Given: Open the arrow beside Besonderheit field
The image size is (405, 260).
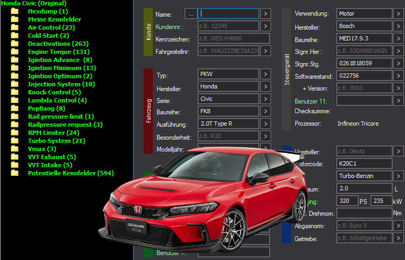Looking at the screenshot, I should tap(266, 136).
